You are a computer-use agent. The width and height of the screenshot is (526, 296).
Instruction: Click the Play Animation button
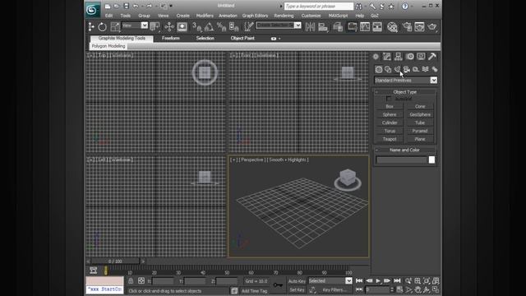[378, 280]
